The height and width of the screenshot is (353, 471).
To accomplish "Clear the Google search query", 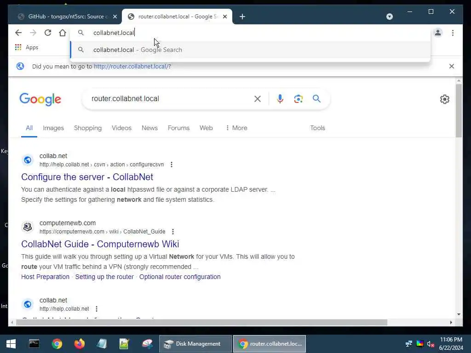I will 258,99.
